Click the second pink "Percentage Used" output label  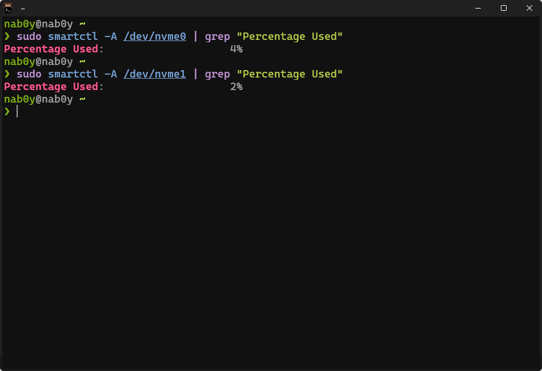[51, 87]
